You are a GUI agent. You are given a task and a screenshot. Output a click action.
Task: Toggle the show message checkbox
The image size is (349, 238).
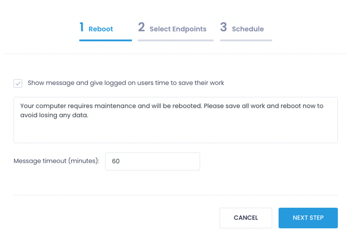click(18, 83)
